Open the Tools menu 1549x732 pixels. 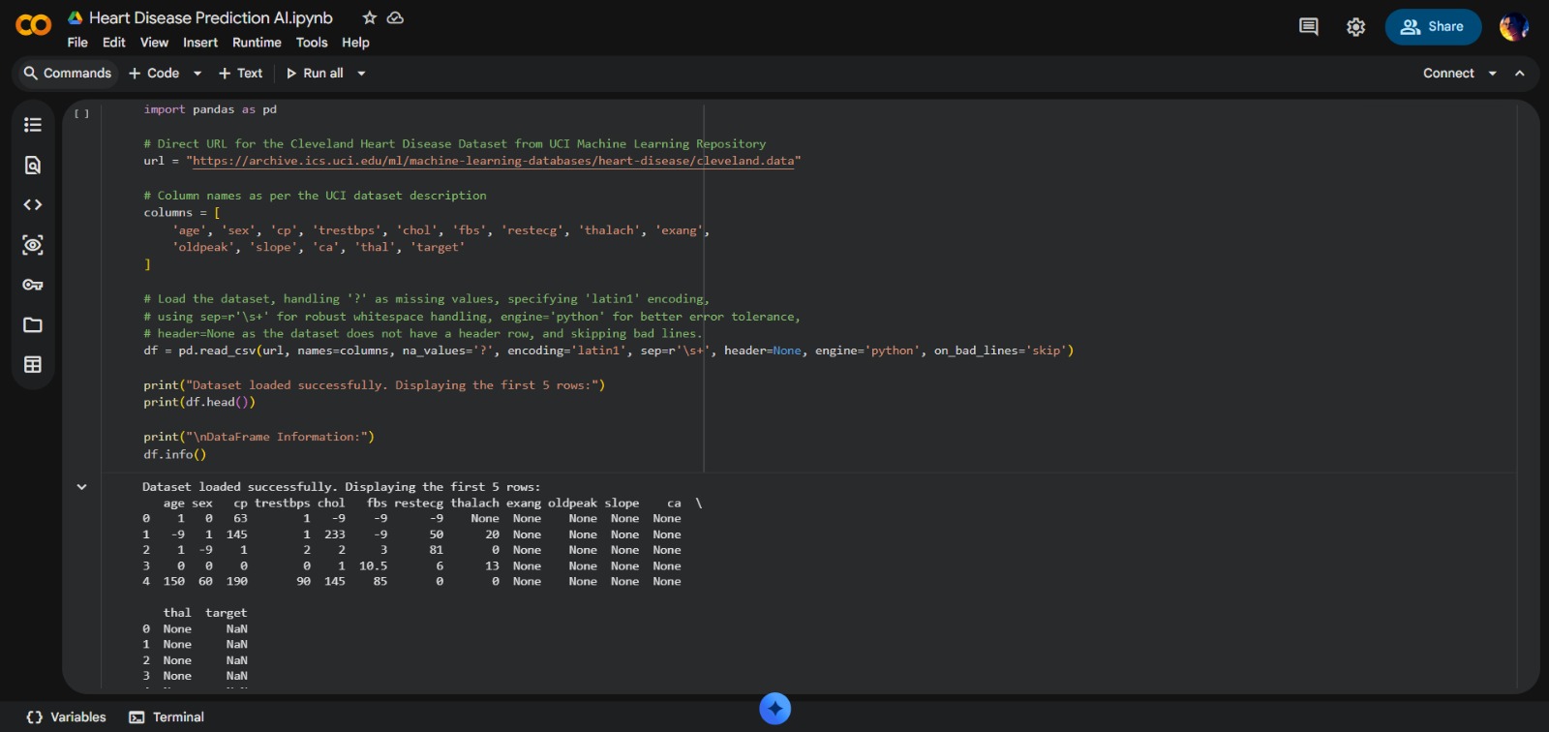pos(311,43)
